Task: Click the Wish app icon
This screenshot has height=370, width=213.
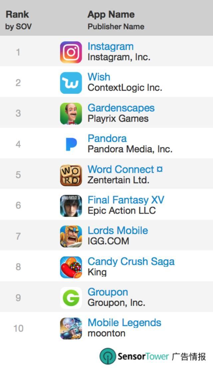Action: click(71, 83)
